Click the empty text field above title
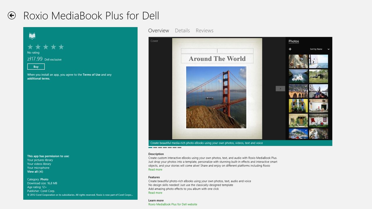The image size is (372, 209). 217,51
